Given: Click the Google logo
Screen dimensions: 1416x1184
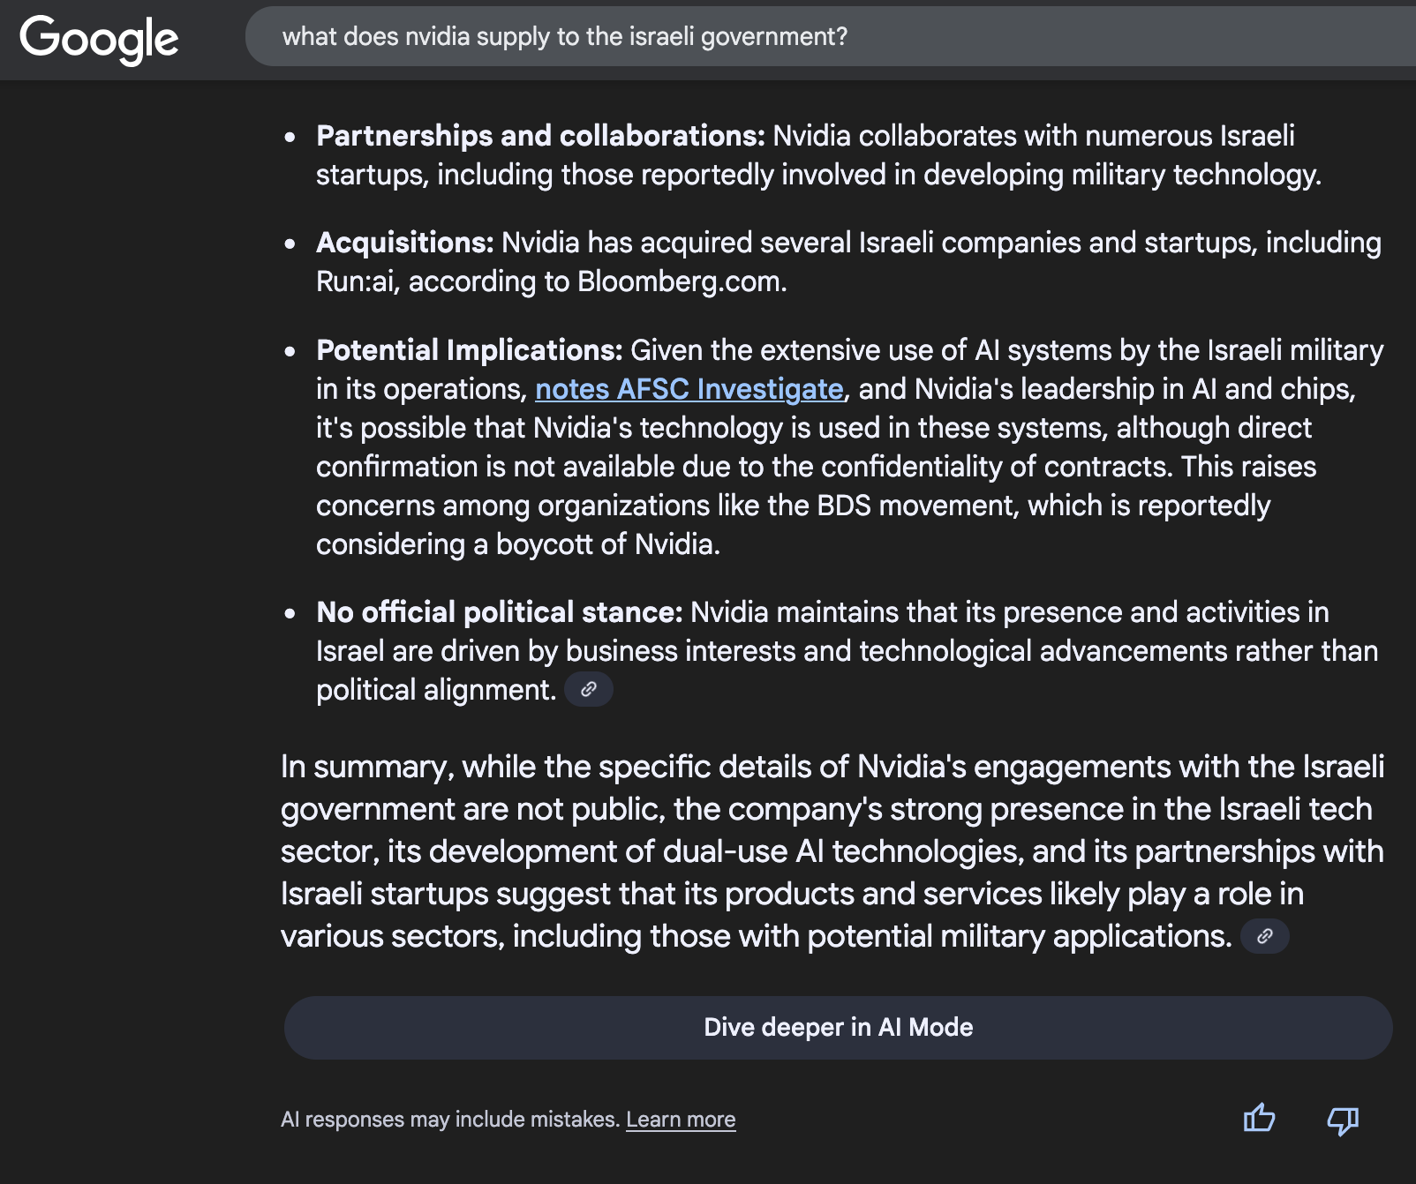Looking at the screenshot, I should 99,39.
